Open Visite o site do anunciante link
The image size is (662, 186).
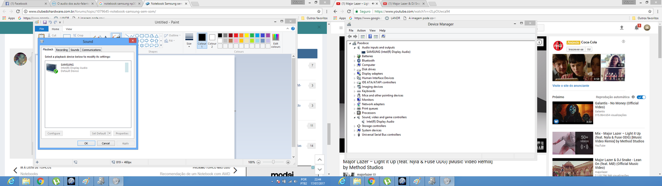(x=571, y=86)
